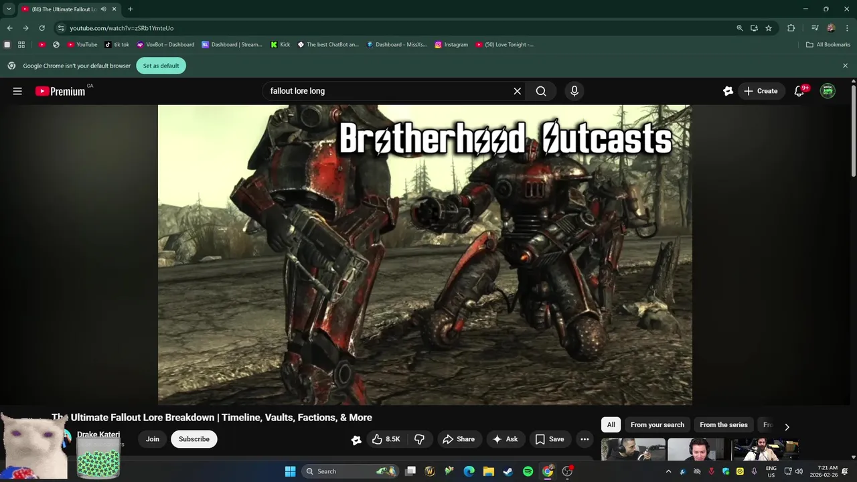Save the video to a playlist
857x482 pixels.
coord(550,439)
